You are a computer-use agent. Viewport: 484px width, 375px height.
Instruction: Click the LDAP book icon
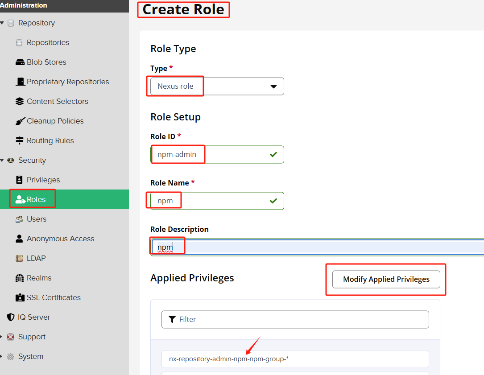coord(19,258)
